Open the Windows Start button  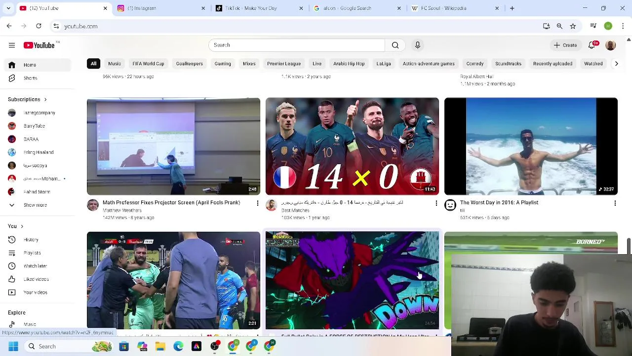click(13, 347)
